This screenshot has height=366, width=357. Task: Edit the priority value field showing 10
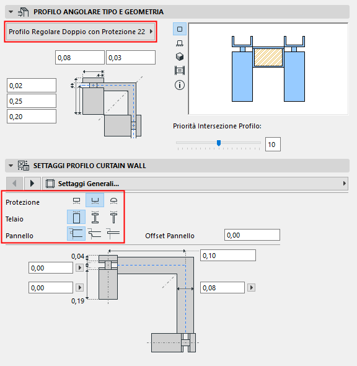[273, 145]
